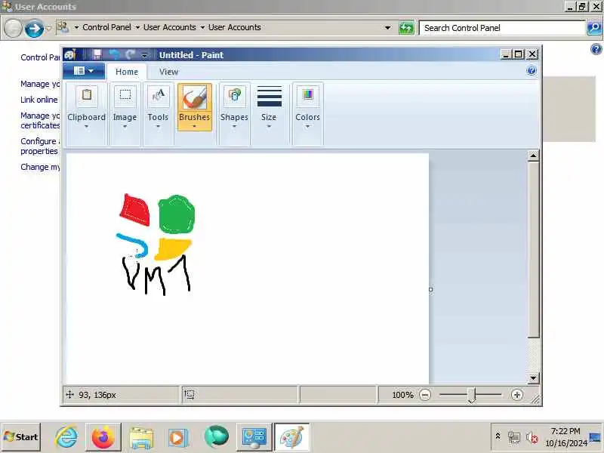Click the Search Control Panel field
The width and height of the screenshot is (604, 453).
click(502, 28)
